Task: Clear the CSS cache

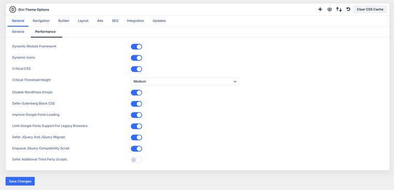Action: [370, 9]
